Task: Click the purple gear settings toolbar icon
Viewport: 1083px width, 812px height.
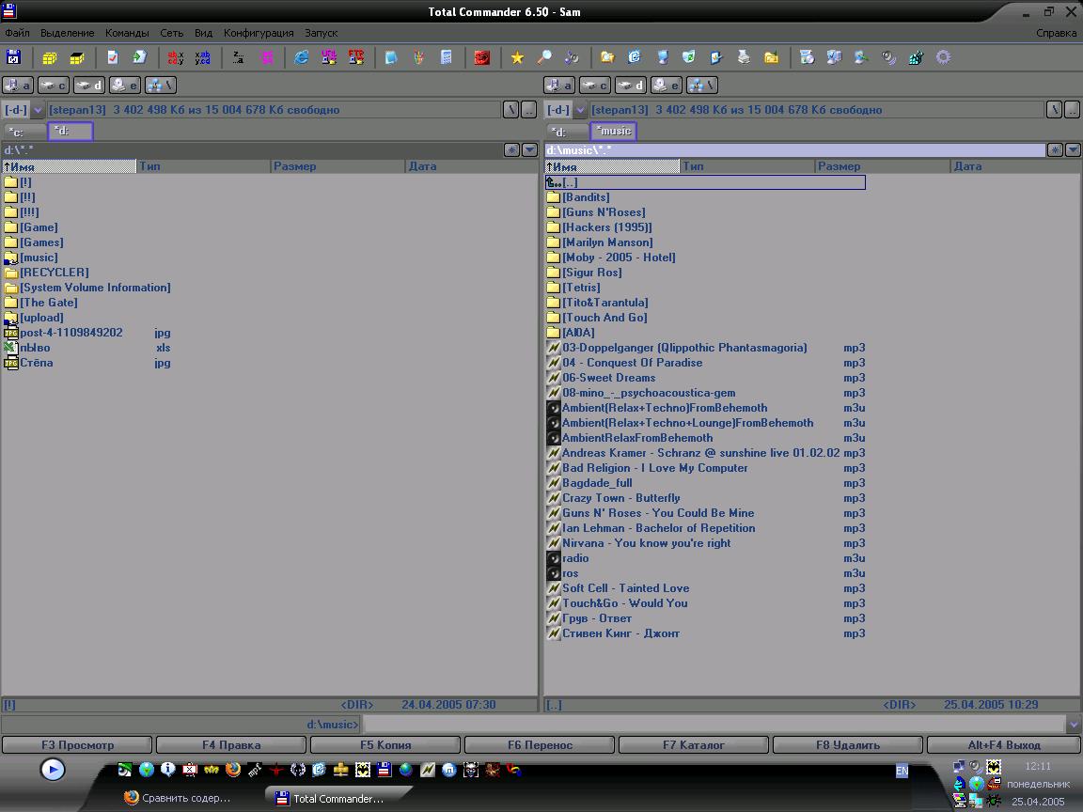Action: click(943, 57)
